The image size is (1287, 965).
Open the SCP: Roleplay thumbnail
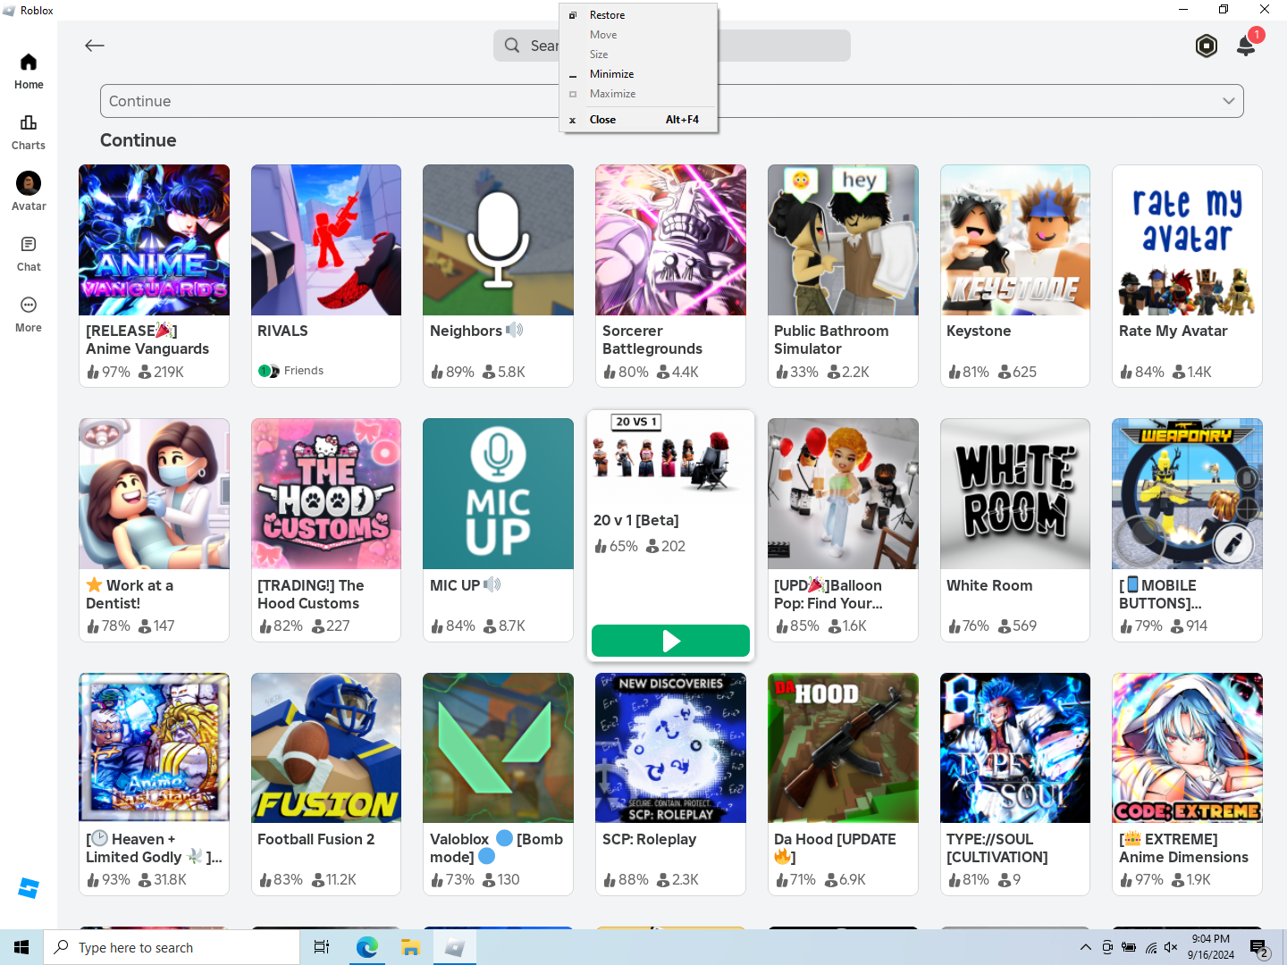pyautogui.click(x=670, y=748)
